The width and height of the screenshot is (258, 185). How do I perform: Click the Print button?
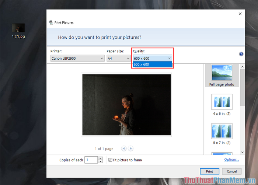pyautogui.click(x=209, y=171)
